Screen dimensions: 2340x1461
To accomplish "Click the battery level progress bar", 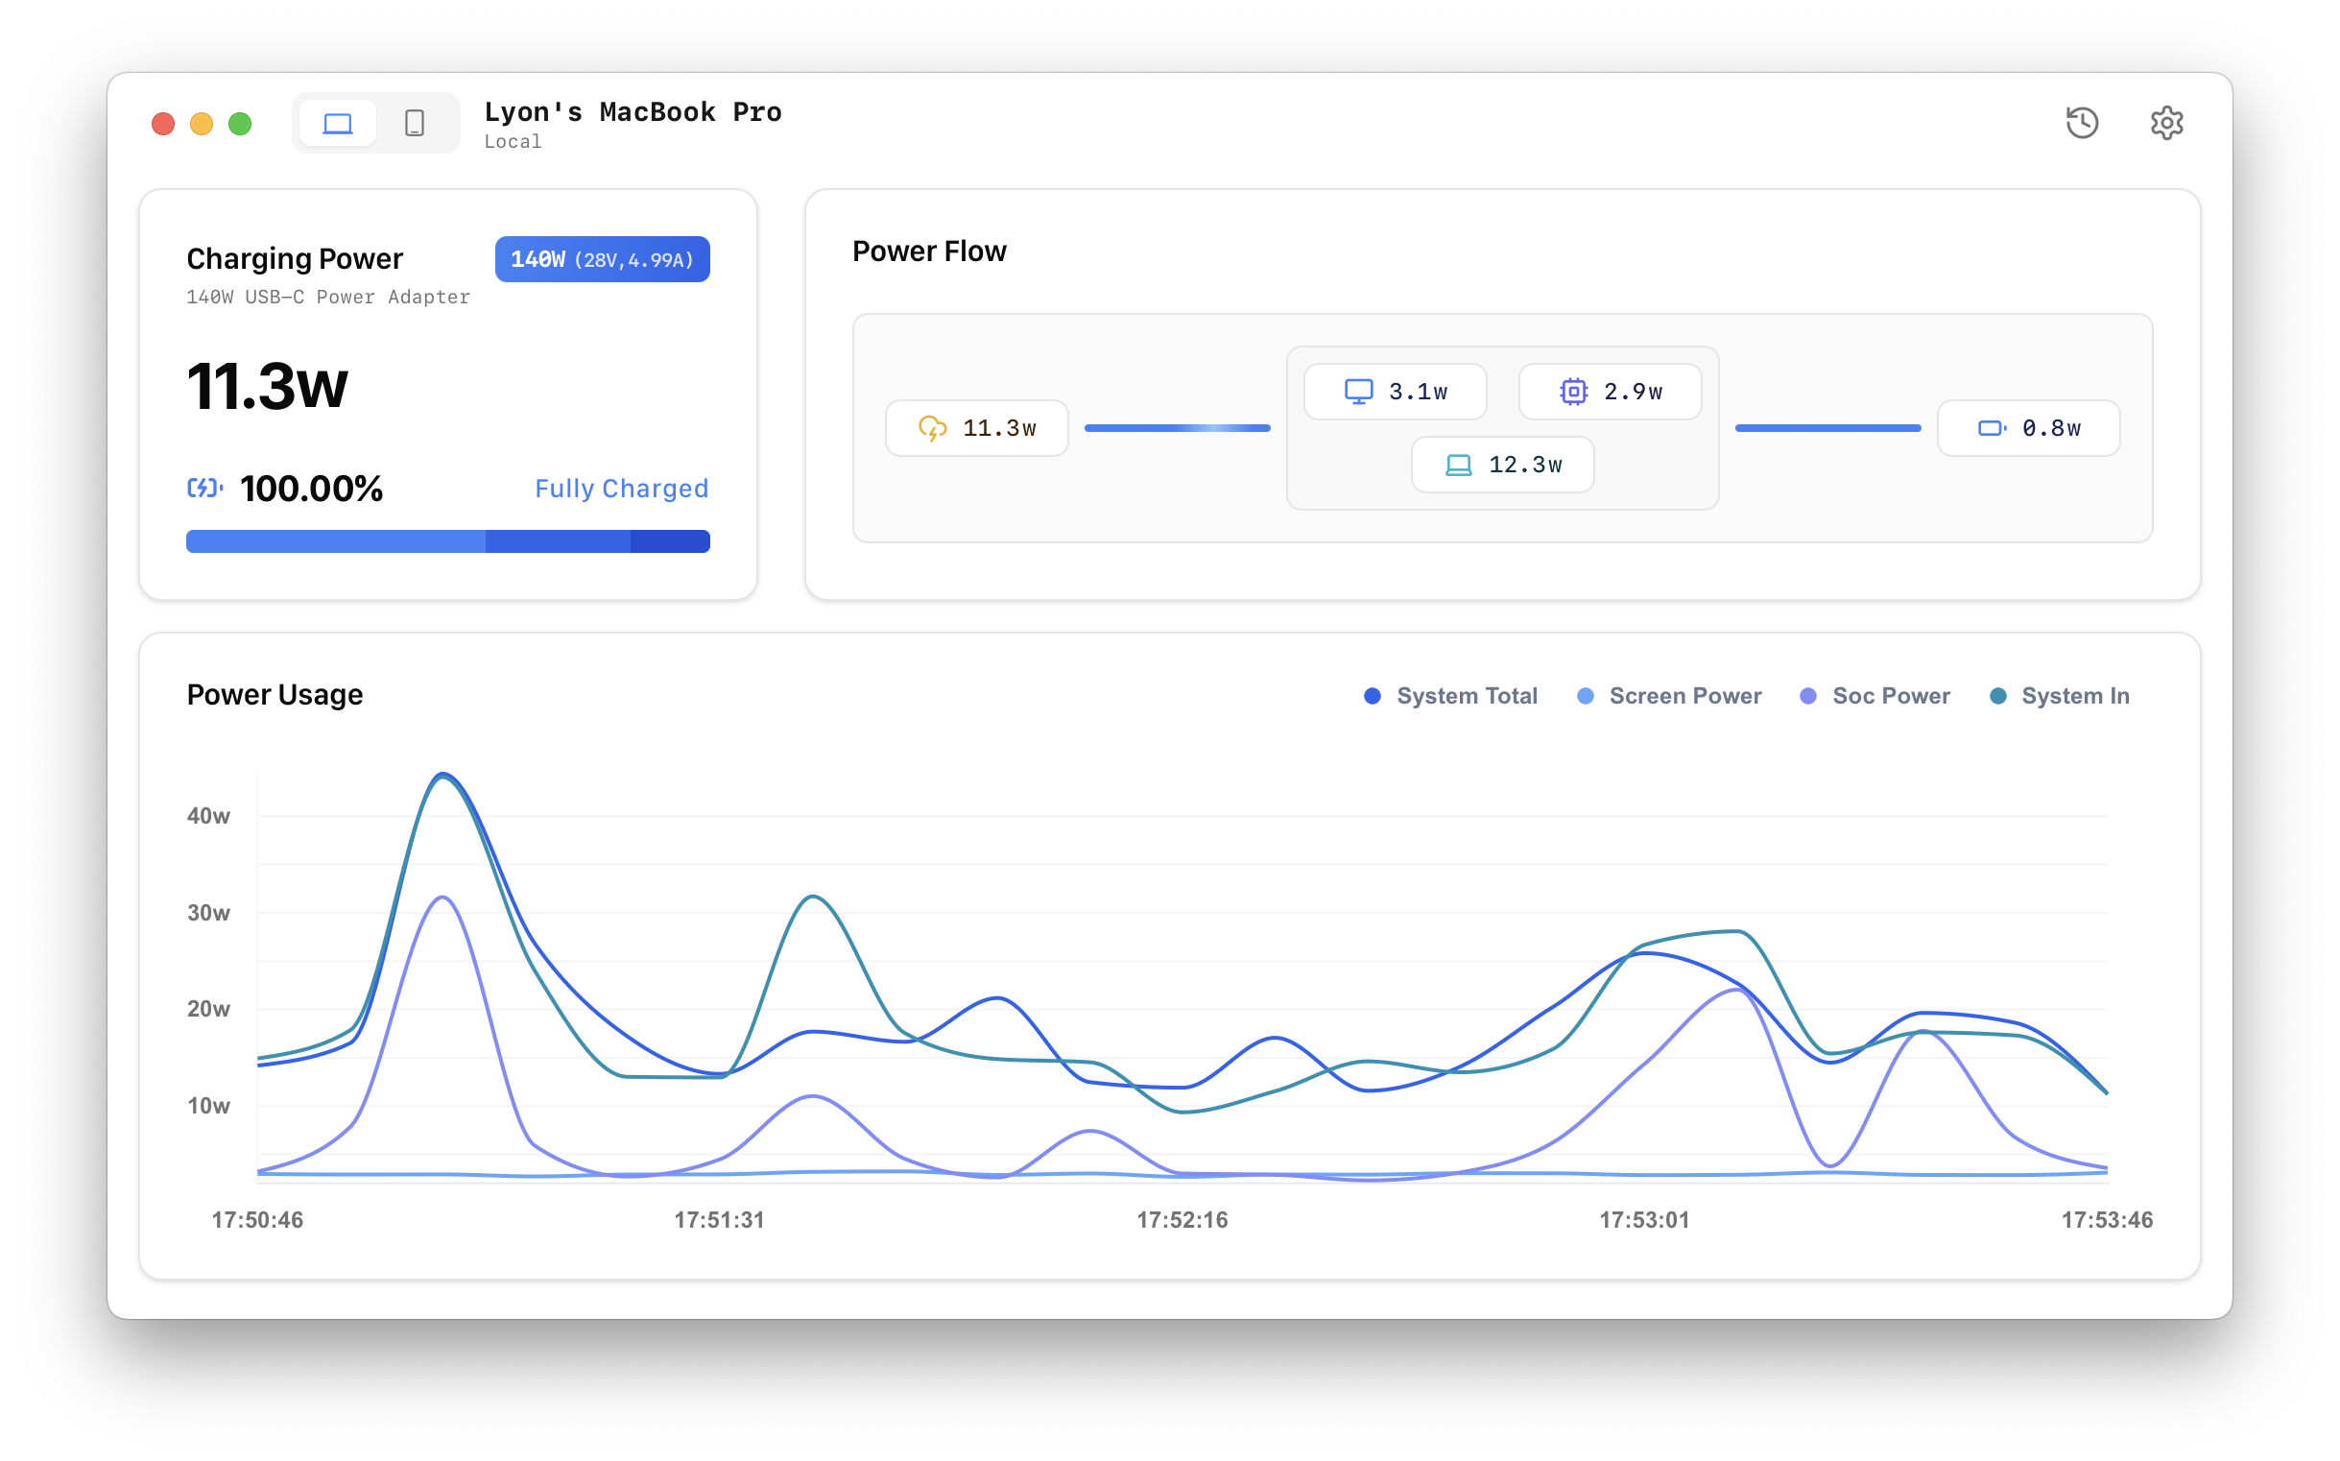I will pyautogui.click(x=447, y=541).
